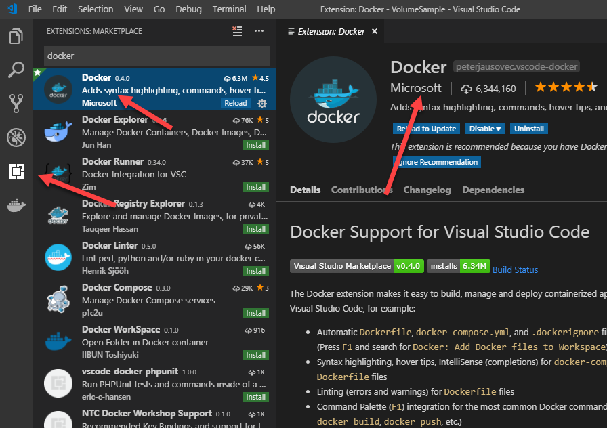Click the Uninstall button
The image size is (607, 428).
tap(529, 129)
